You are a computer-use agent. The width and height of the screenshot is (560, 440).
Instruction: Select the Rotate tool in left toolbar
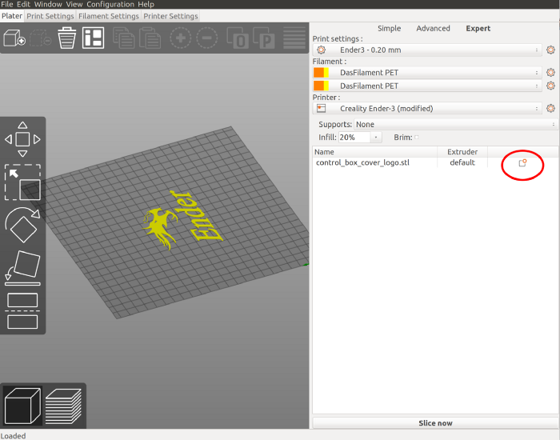click(x=22, y=226)
